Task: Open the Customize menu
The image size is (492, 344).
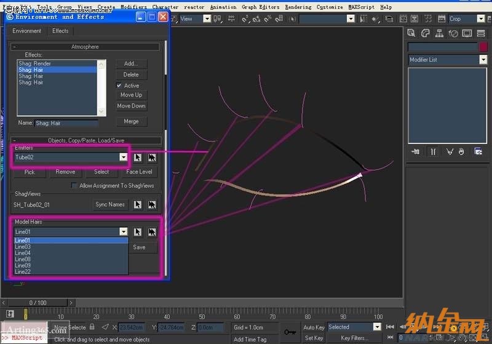Action: 330,7
